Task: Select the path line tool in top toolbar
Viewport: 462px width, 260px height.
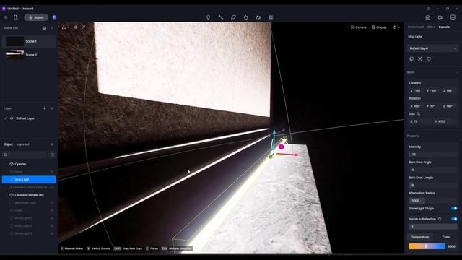Action: point(221,17)
